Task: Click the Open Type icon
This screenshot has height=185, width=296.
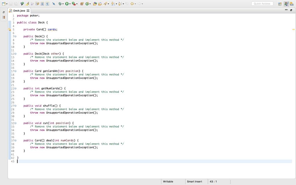Action: coord(95,4)
